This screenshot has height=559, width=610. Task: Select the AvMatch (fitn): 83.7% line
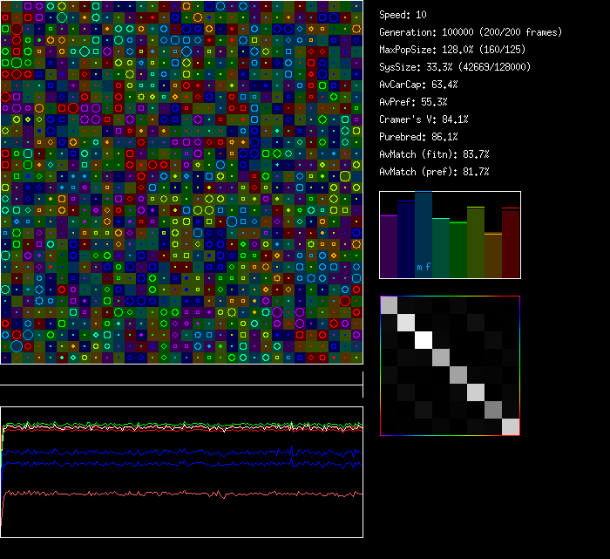coord(434,154)
